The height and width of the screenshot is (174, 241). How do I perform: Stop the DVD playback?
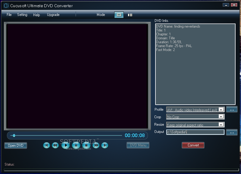pos(86,145)
